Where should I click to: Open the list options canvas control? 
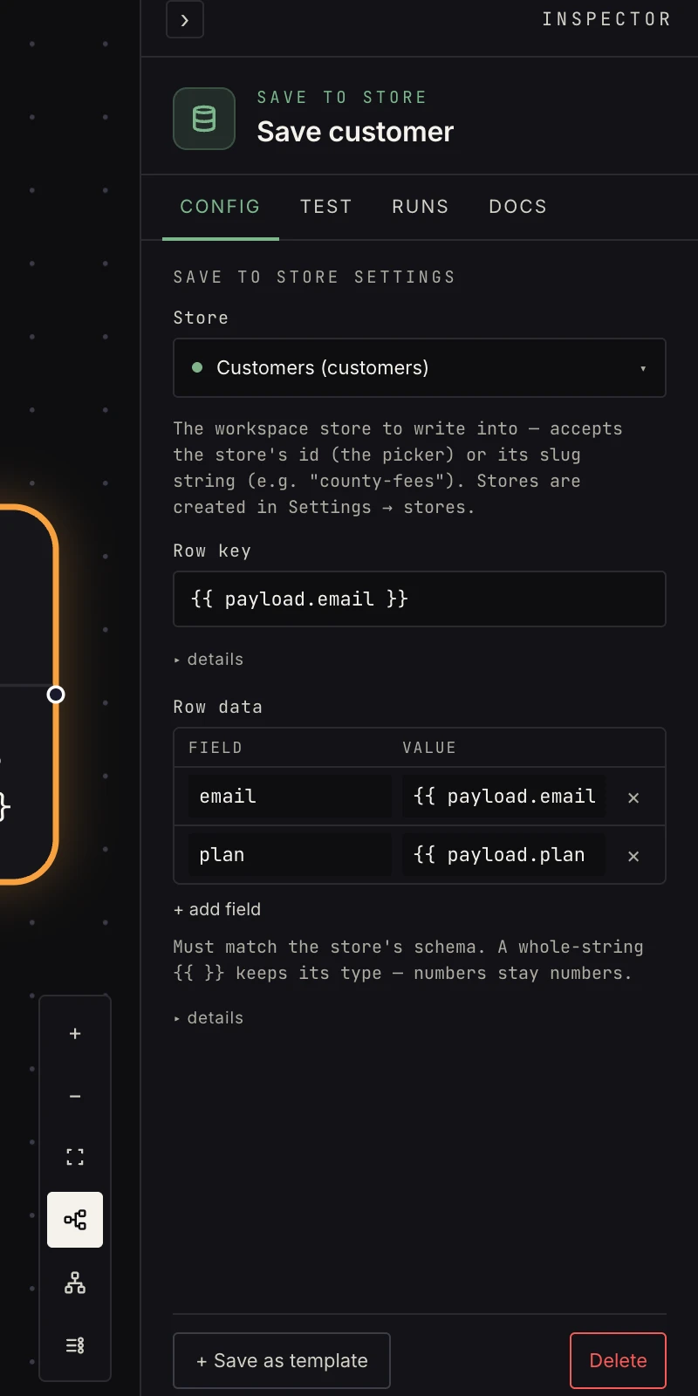(x=75, y=1345)
